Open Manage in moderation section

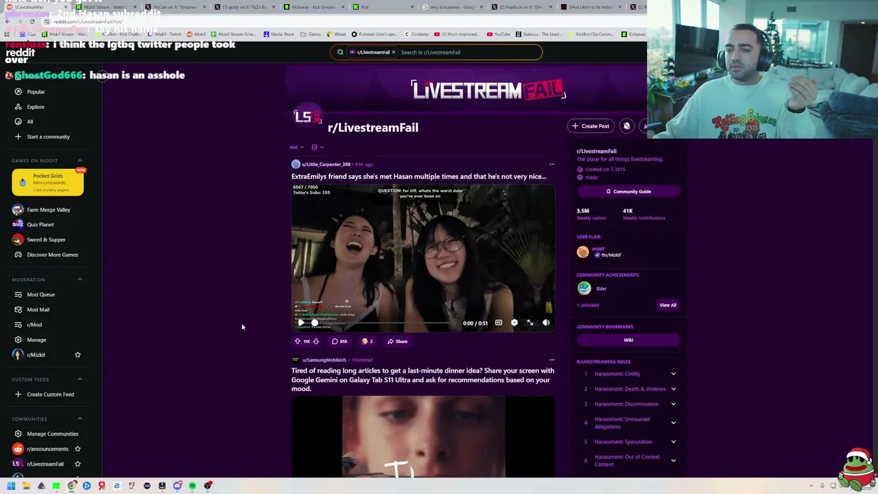(36, 340)
